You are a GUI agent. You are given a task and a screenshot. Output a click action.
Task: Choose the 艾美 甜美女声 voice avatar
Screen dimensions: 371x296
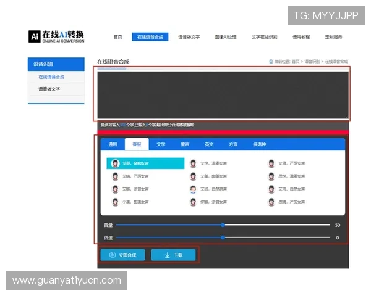(x=193, y=176)
